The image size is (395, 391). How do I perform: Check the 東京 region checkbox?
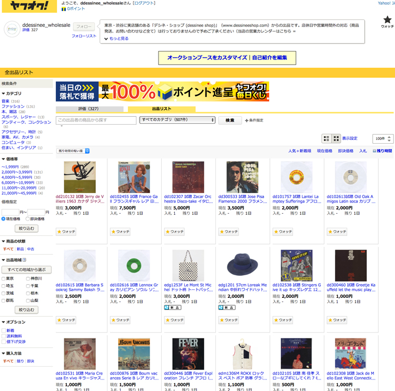(x=4, y=279)
